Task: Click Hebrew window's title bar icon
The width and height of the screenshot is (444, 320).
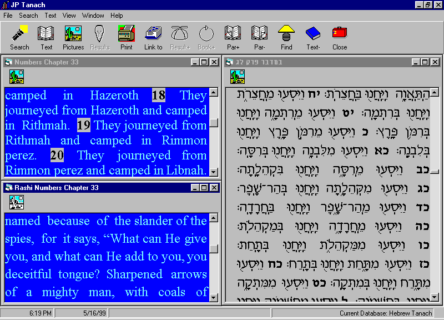Action: [229, 62]
